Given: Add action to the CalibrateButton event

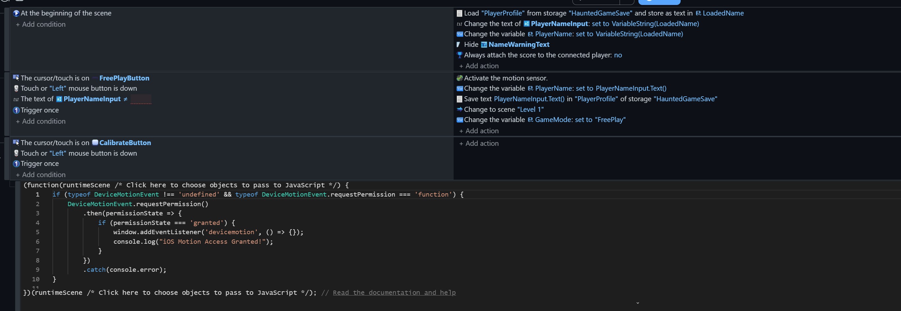Looking at the screenshot, I should click(x=479, y=143).
